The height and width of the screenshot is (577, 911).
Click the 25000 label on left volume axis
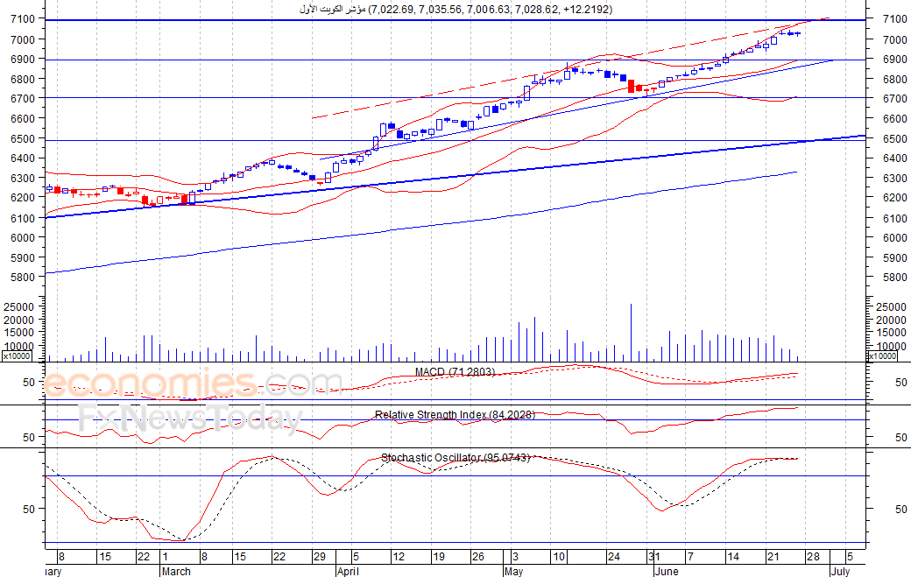coord(19,306)
